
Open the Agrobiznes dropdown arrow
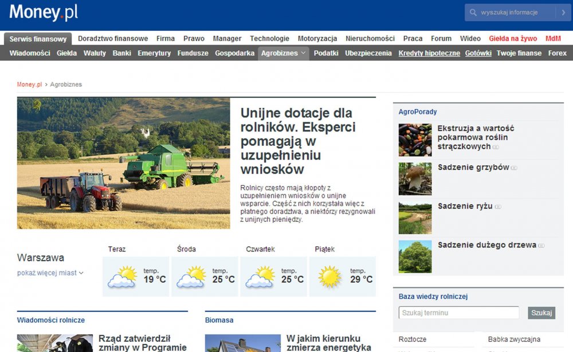304,53
